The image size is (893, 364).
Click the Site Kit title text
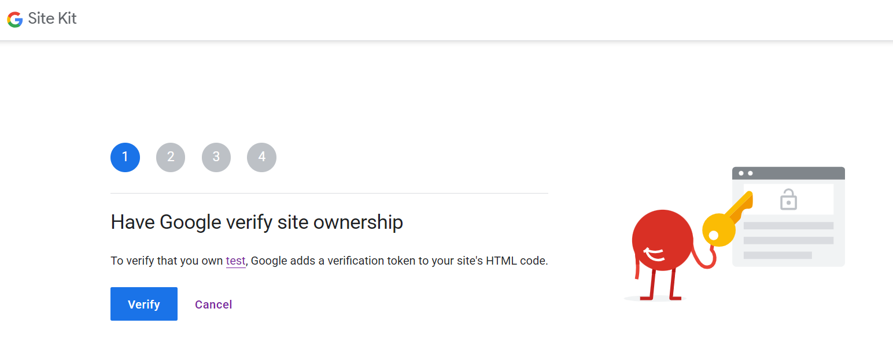(52, 19)
